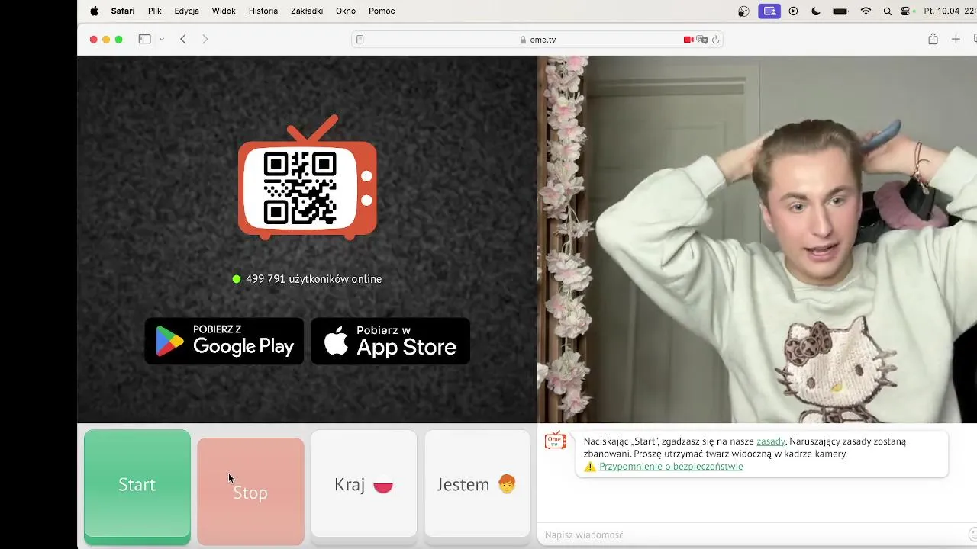
Task: Click the users online counter text
Action: point(314,279)
